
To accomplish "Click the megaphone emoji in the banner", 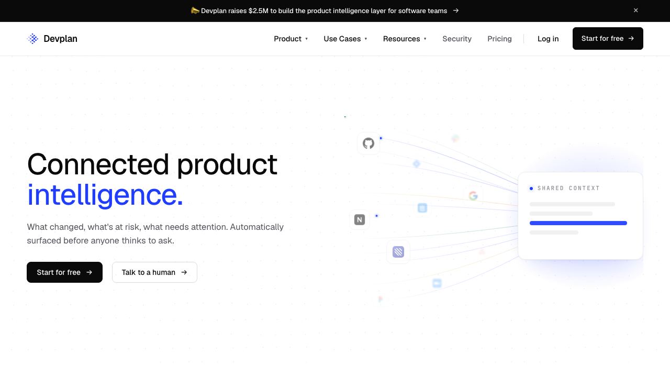I will pos(195,10).
